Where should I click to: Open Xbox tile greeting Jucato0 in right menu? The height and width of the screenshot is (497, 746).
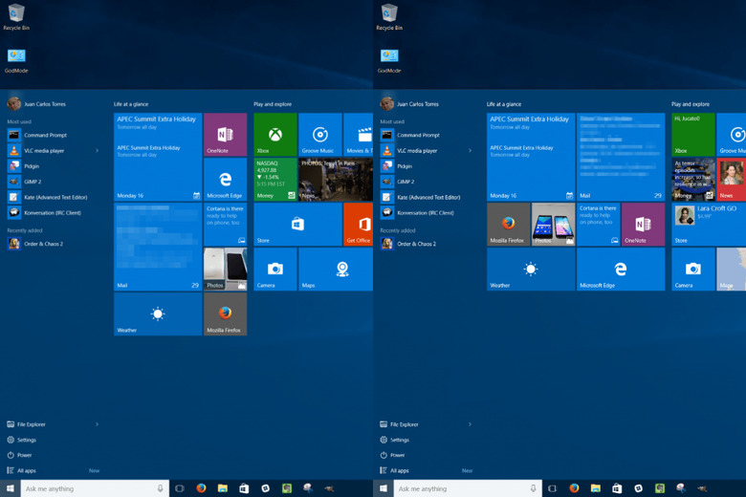coord(692,135)
